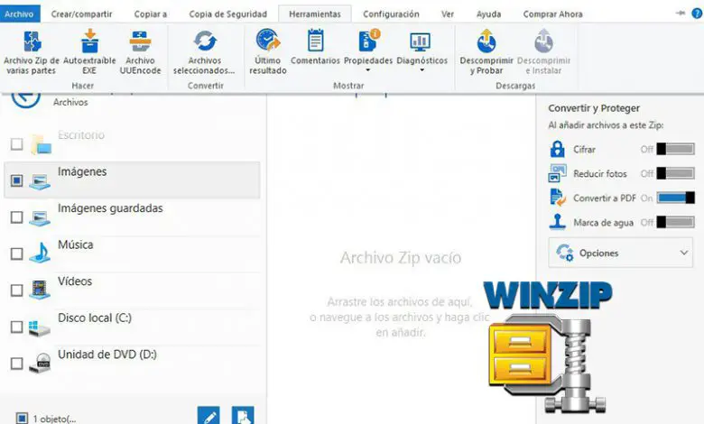
Task: Click the blue document button beside the pencil
Action: coord(243,416)
